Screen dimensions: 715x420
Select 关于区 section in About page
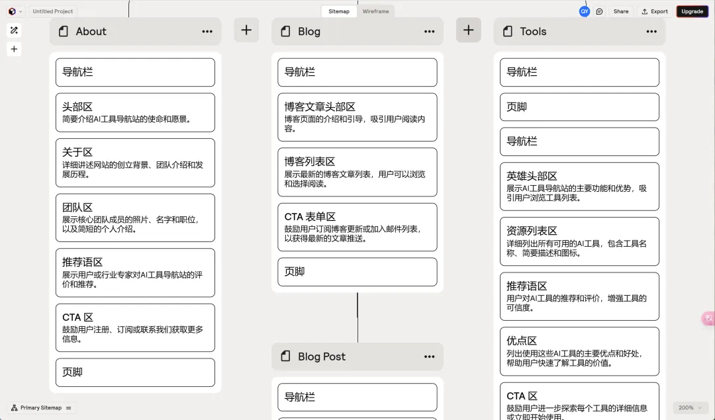pyautogui.click(x=136, y=163)
